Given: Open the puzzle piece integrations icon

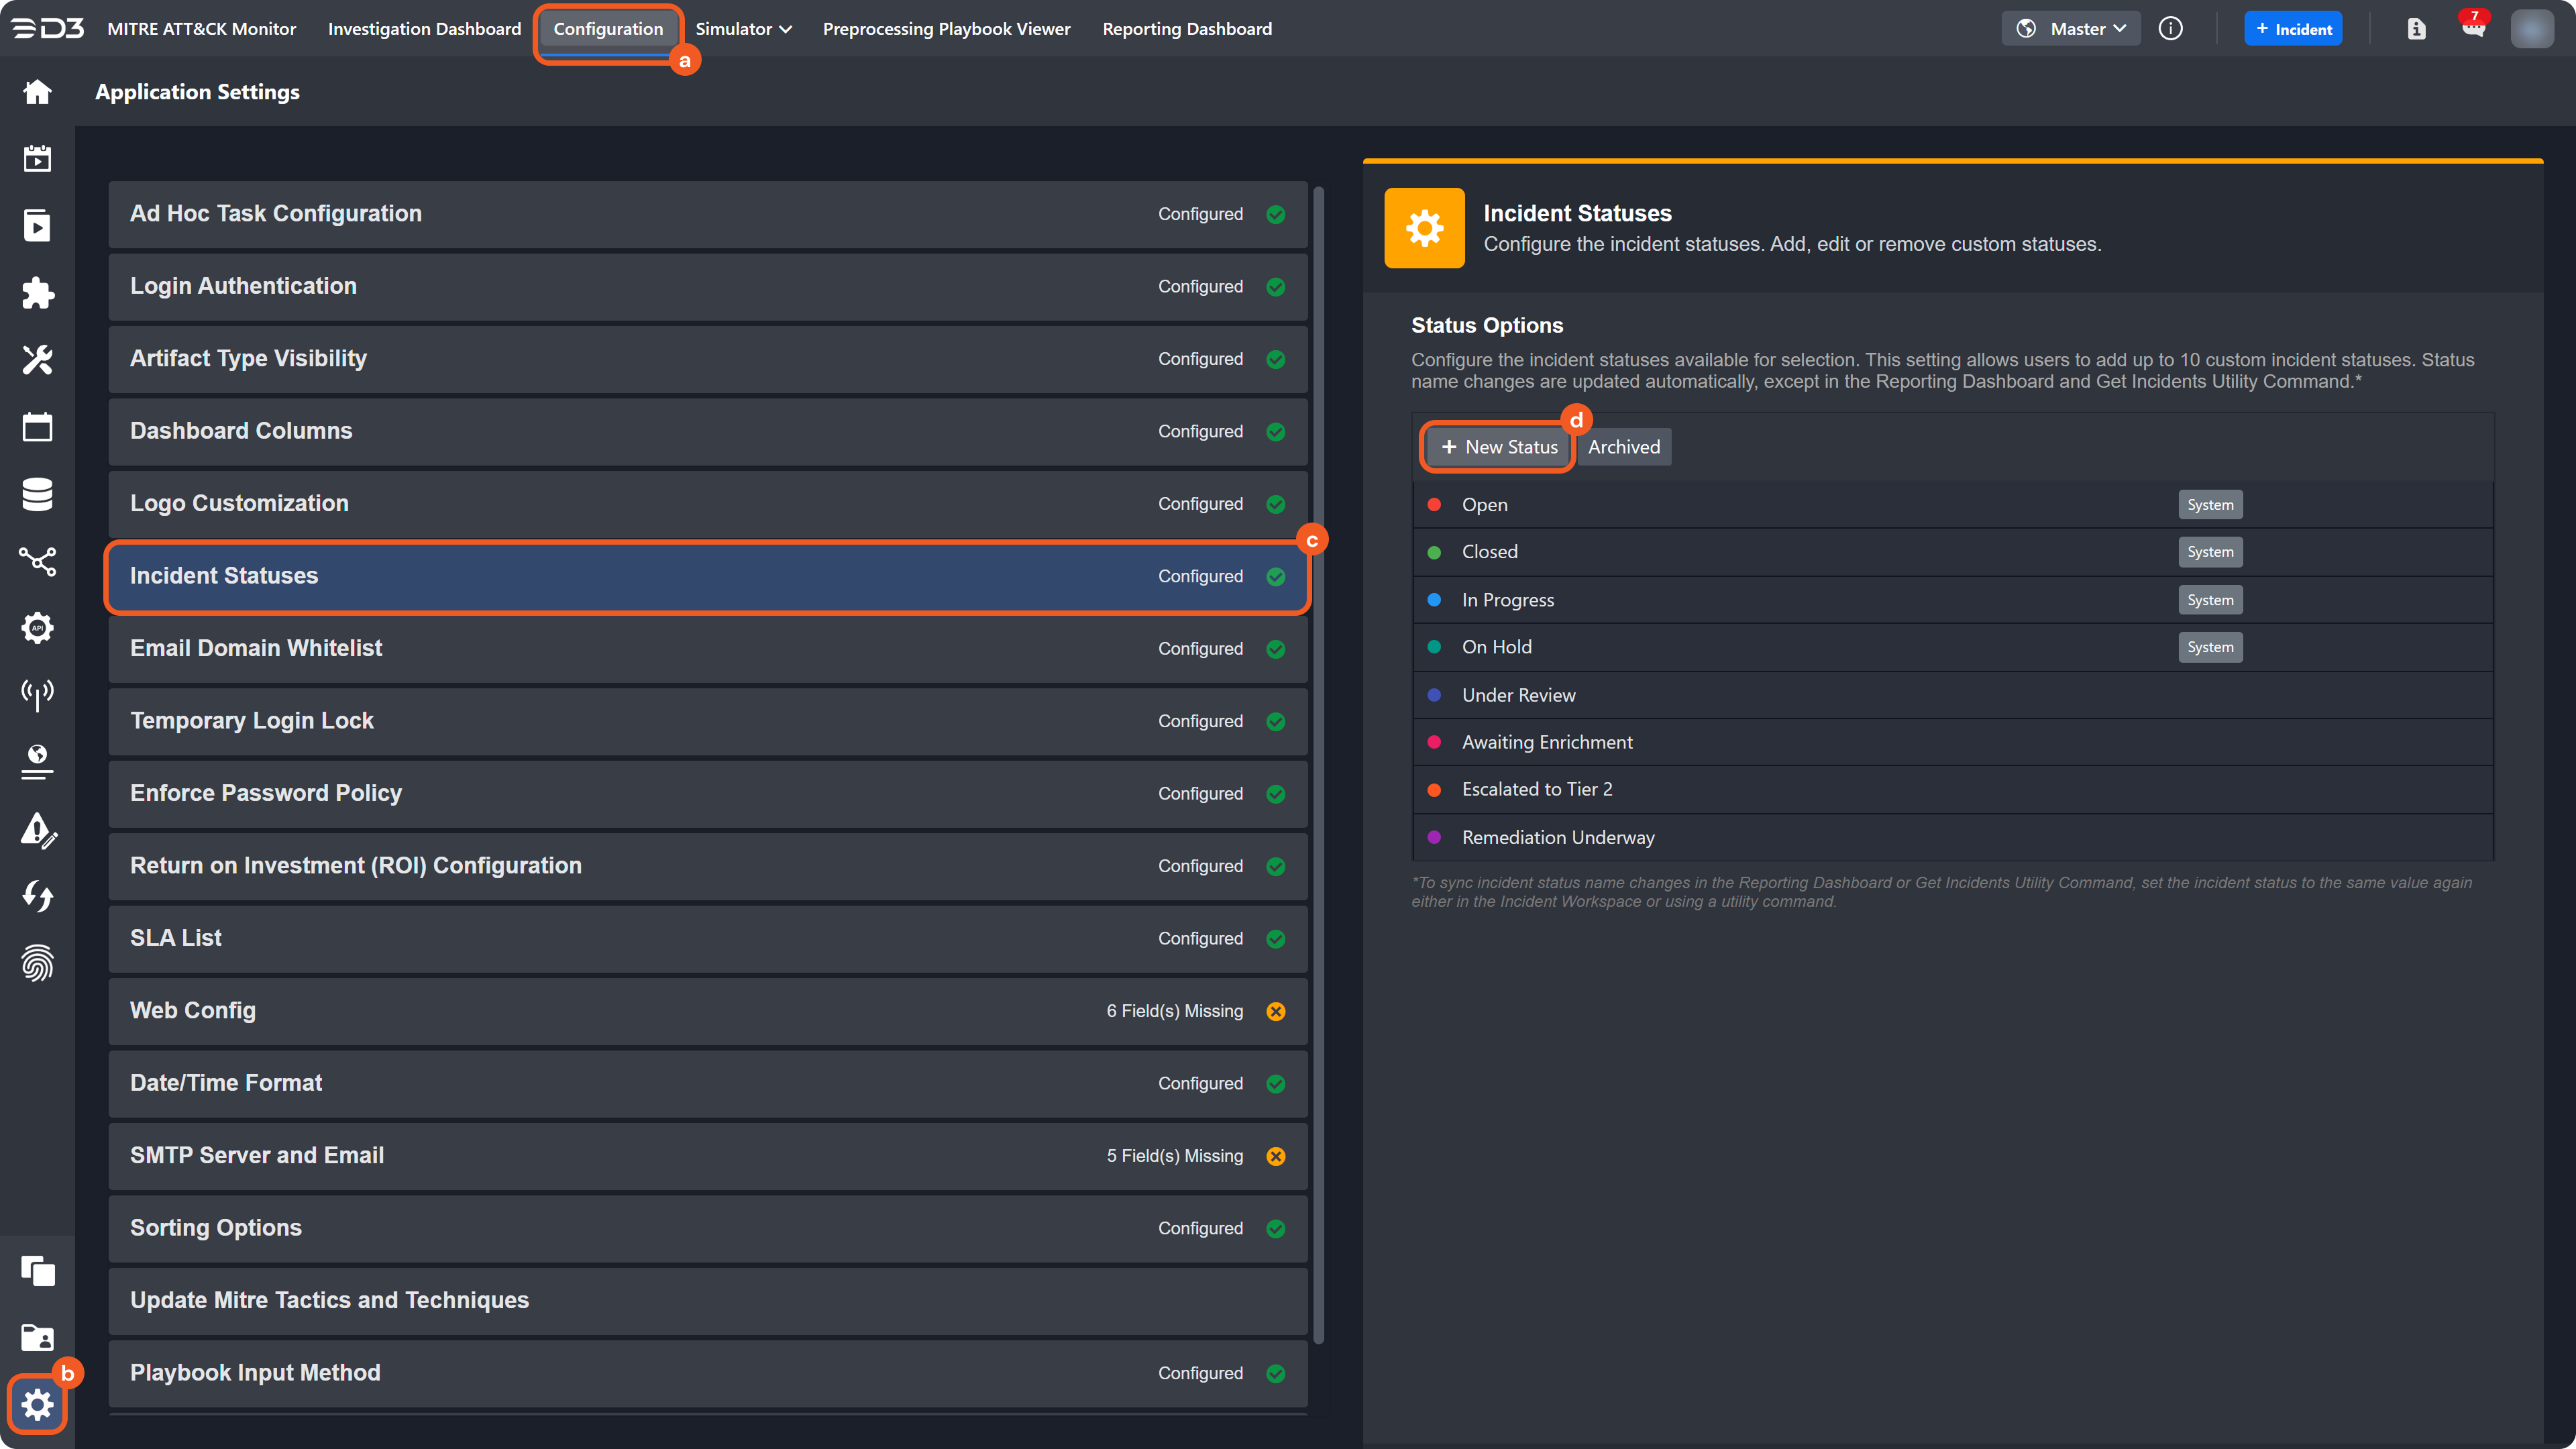Looking at the screenshot, I should (x=37, y=293).
